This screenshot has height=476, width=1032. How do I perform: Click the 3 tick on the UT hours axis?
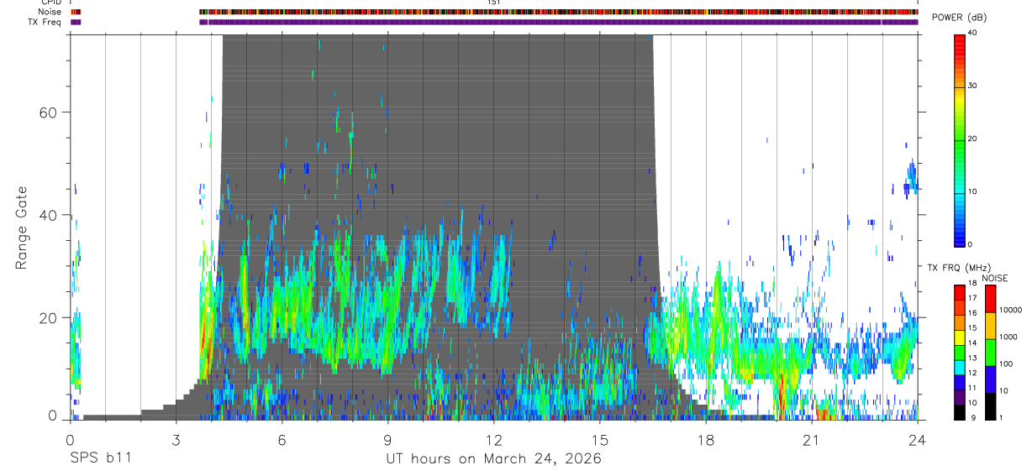pos(176,439)
